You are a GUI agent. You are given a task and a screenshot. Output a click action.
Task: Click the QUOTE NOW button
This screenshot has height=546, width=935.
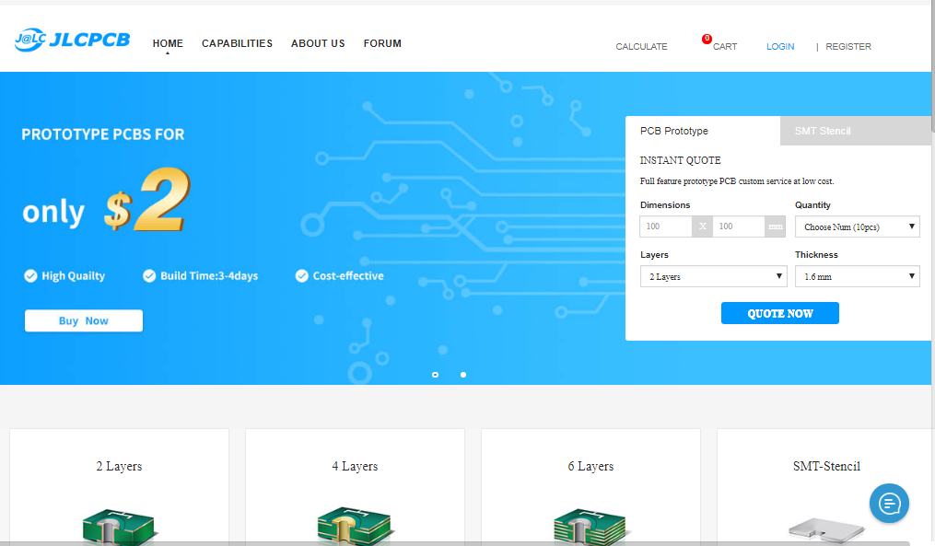coord(780,313)
